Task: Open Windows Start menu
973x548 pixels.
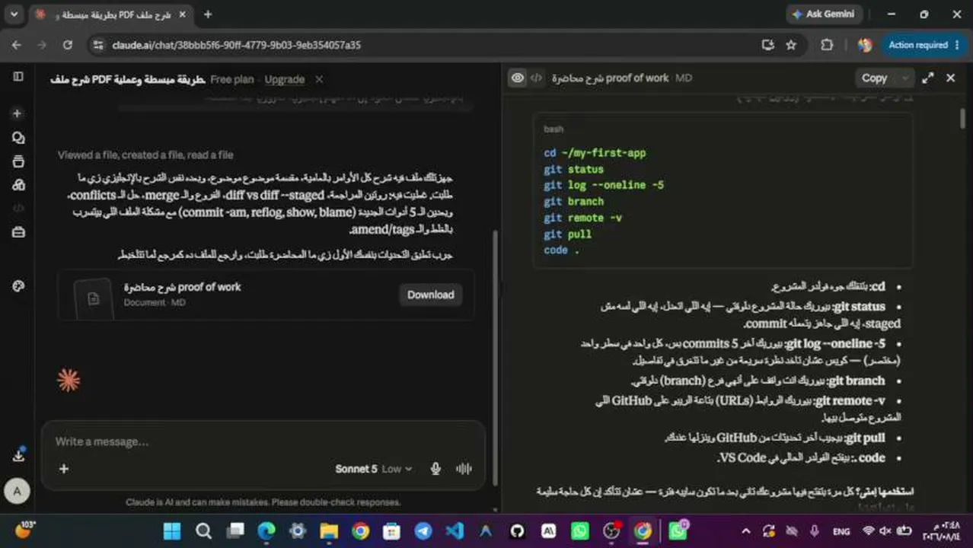Action: (x=172, y=530)
